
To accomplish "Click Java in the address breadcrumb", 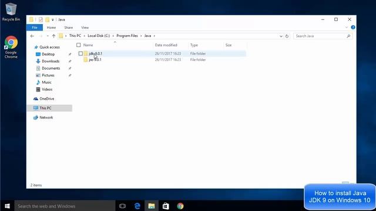I will 147,36.
